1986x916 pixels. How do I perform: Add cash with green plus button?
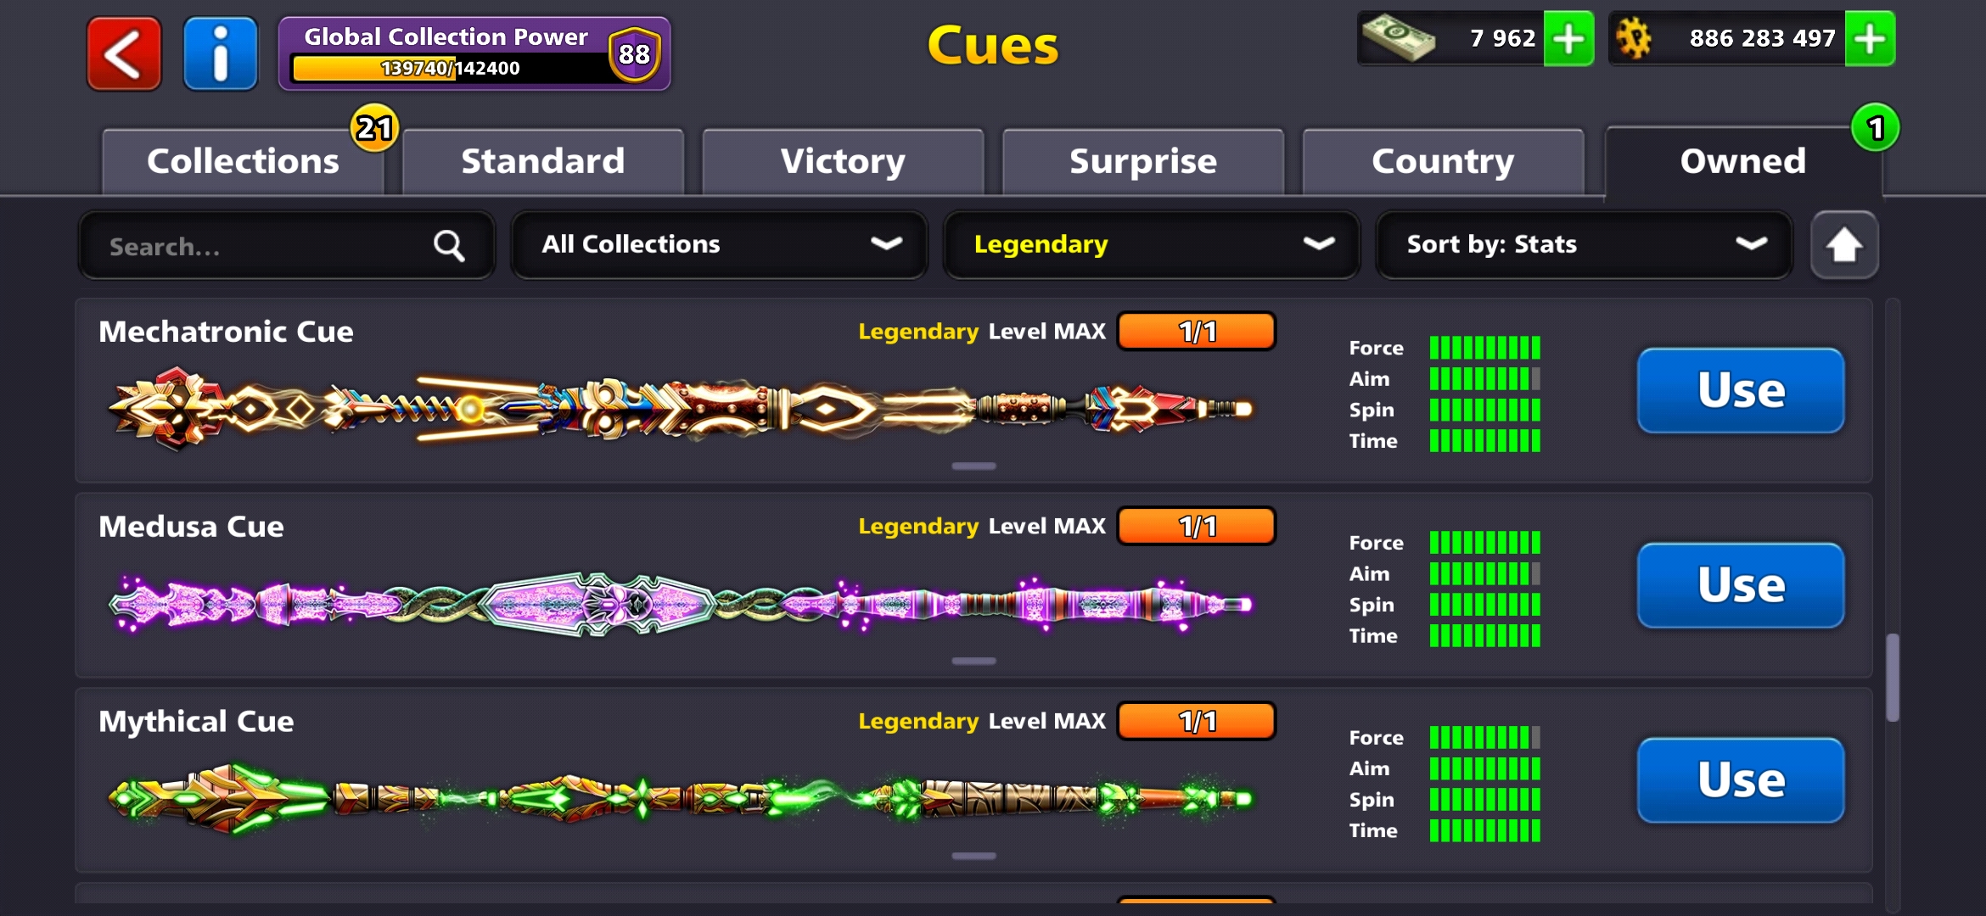1568,39
